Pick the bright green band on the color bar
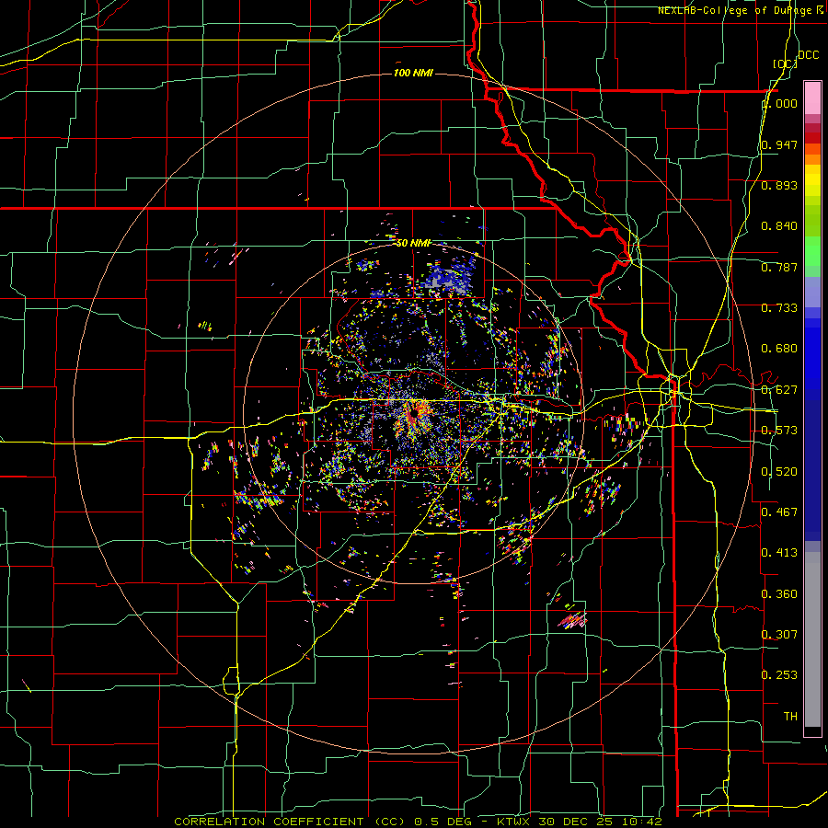 812,251
